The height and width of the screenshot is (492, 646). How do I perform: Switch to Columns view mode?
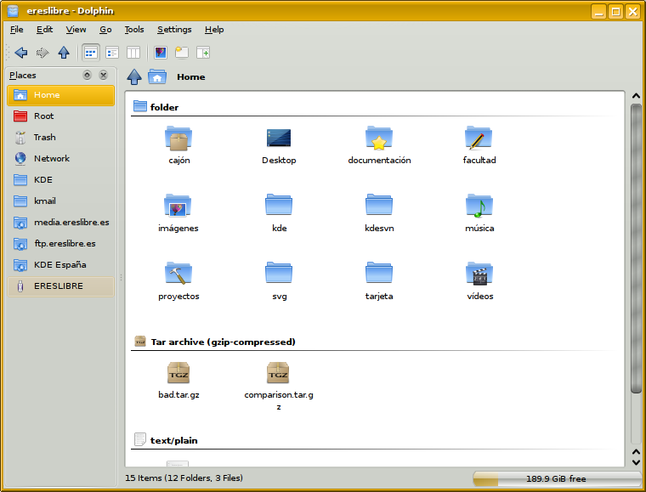pos(133,53)
